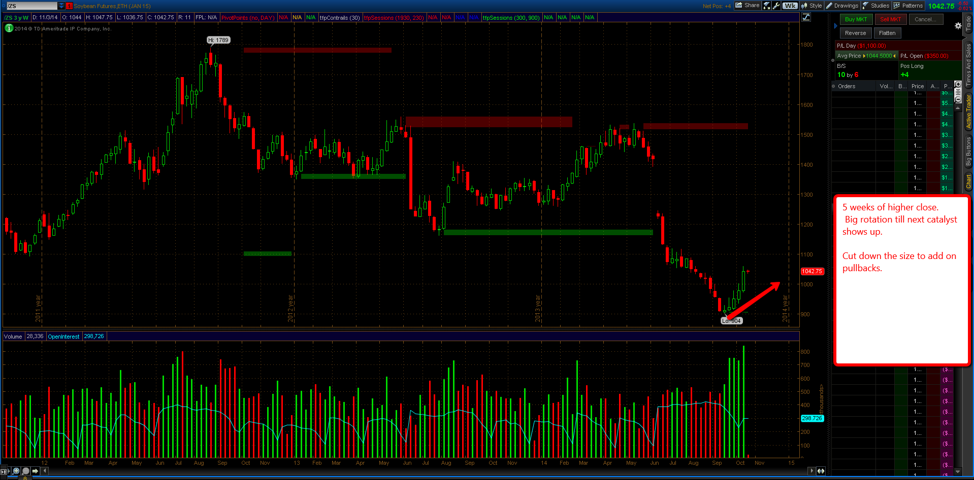
Task: Expand bottom panel with double chevron
Action: [x=25, y=477]
